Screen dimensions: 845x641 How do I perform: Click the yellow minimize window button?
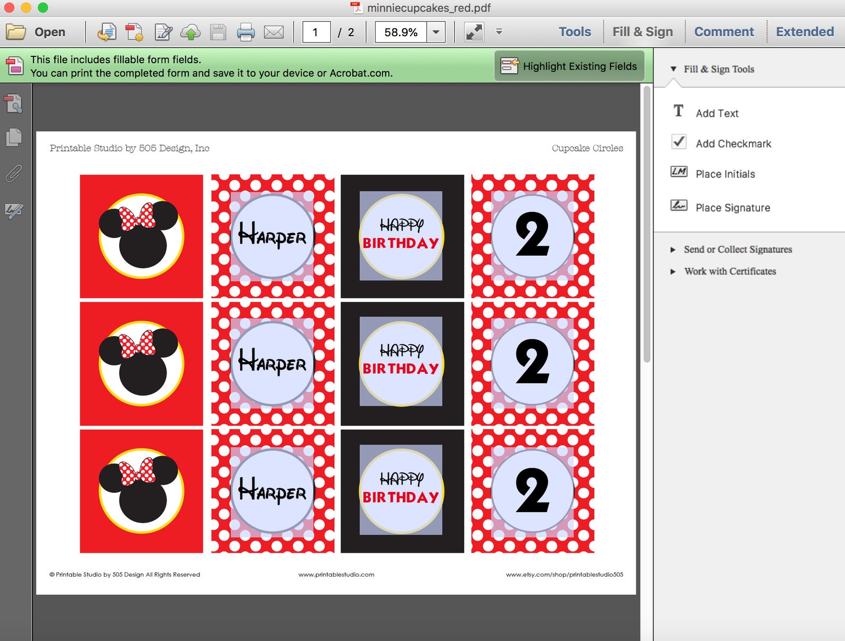tap(26, 7)
